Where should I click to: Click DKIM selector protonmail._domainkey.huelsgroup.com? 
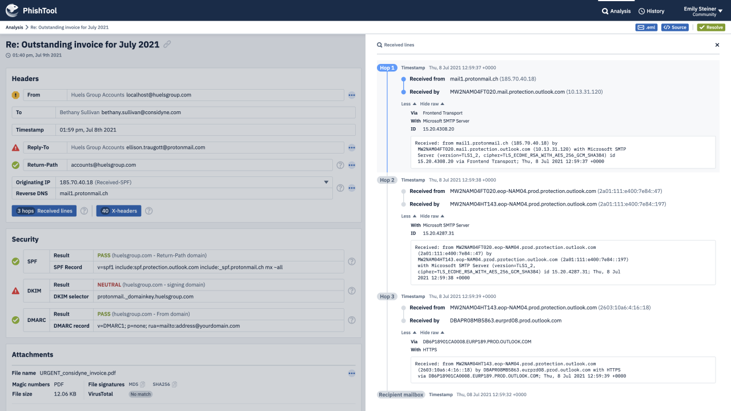tap(146, 297)
